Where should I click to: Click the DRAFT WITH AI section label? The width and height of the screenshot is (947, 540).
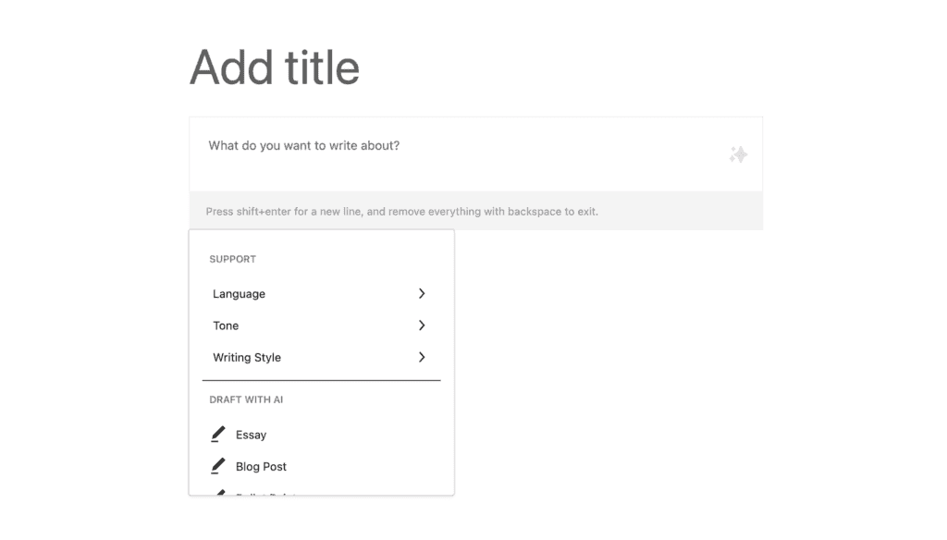(x=246, y=399)
